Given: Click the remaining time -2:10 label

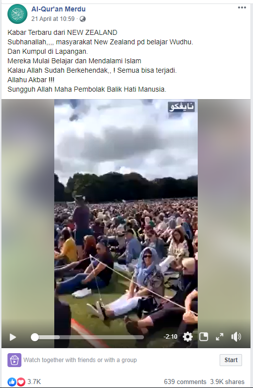Looking at the screenshot, I should (170, 337).
